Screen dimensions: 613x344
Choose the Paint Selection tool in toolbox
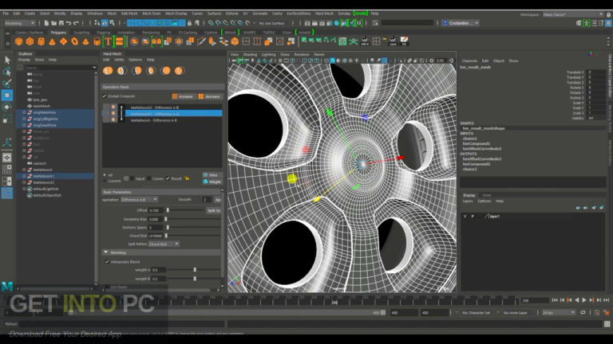click(7, 83)
